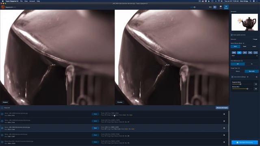Click the volume icon in menu bar
This screenshot has width=260, height=146.
(222, 1)
